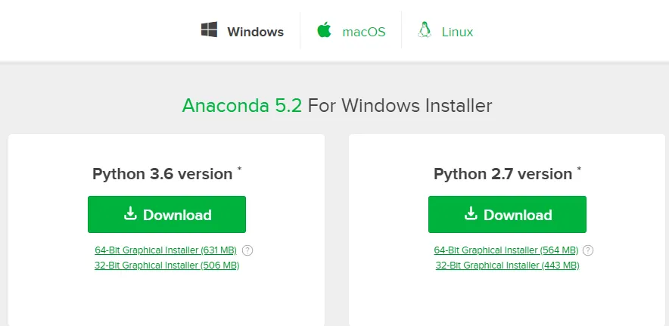Select the Windows tab label

pos(255,32)
